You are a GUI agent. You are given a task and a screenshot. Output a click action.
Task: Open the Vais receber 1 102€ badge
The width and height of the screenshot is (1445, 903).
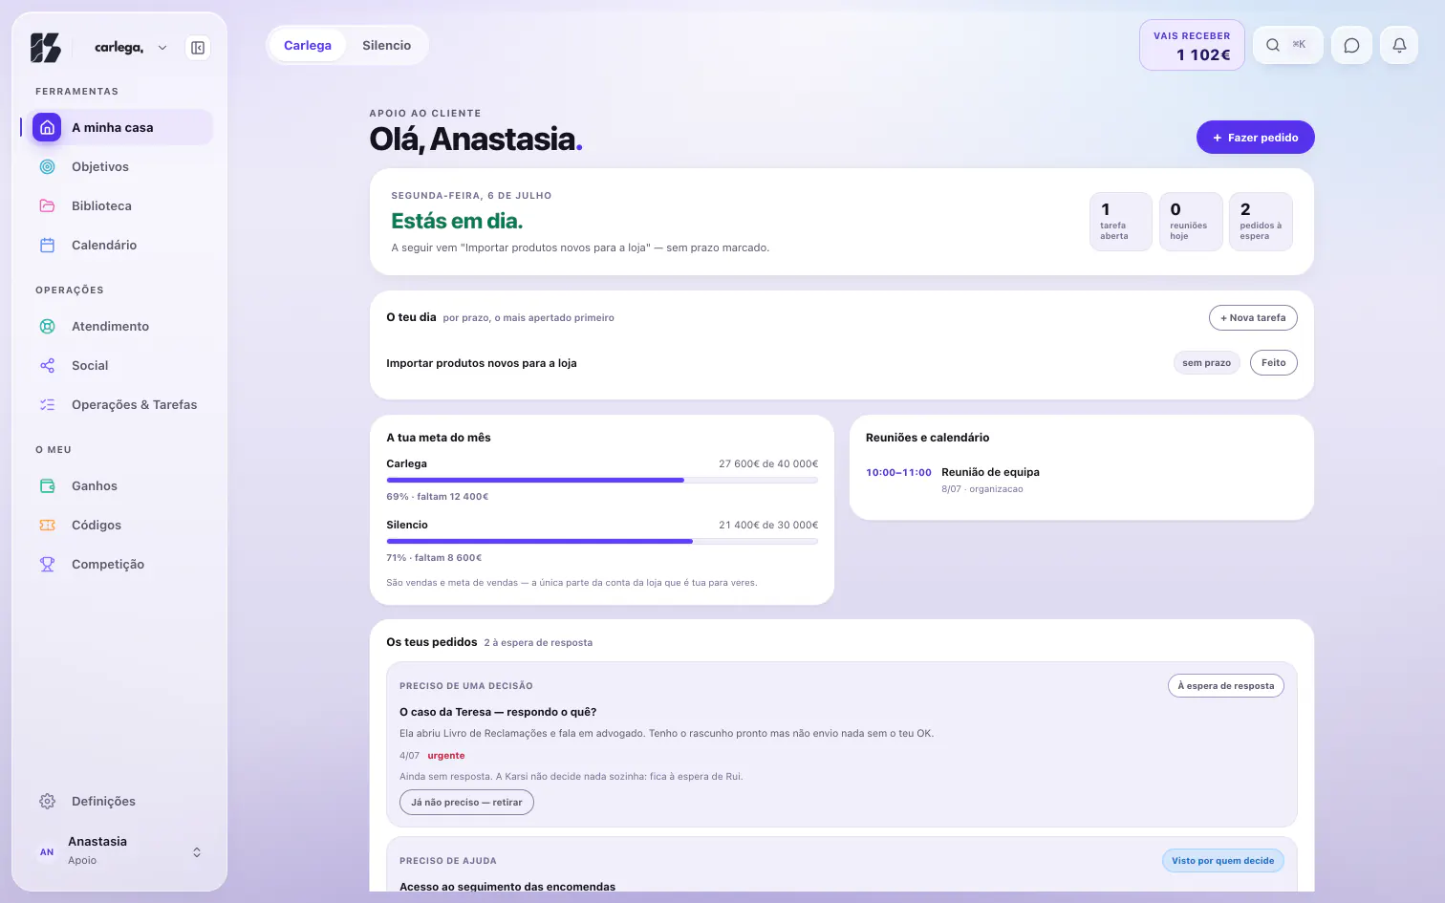point(1192,45)
